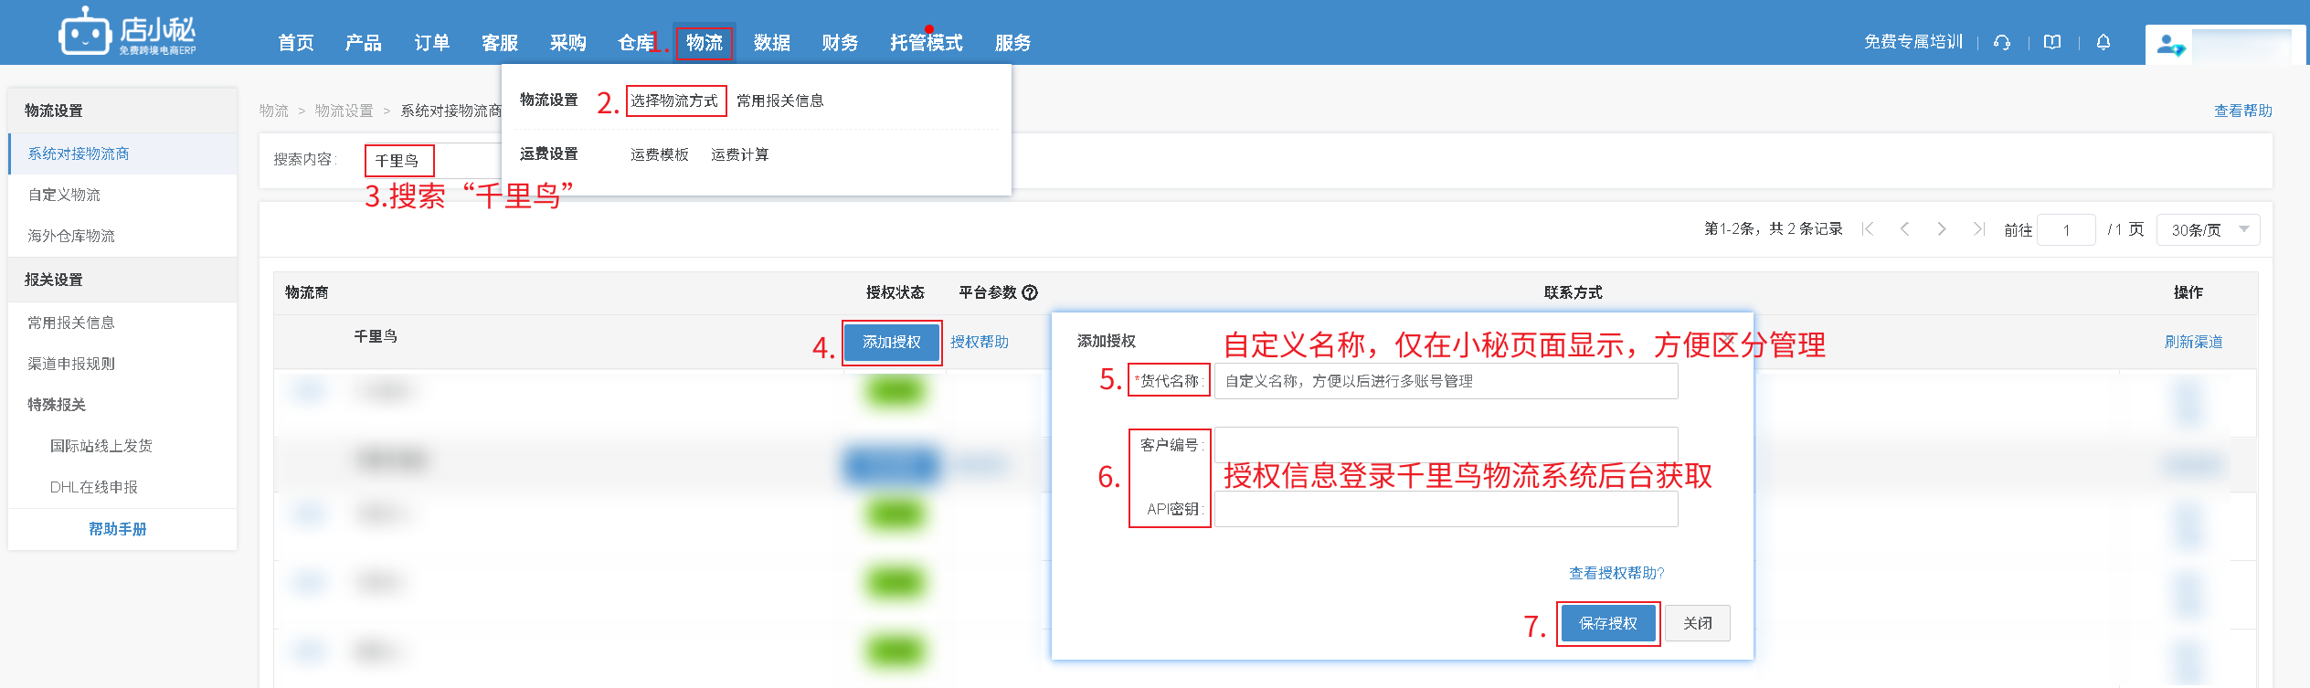Click the 平台参数 question mark icon
Image resolution: width=2310 pixels, height=688 pixels.
click(1030, 292)
